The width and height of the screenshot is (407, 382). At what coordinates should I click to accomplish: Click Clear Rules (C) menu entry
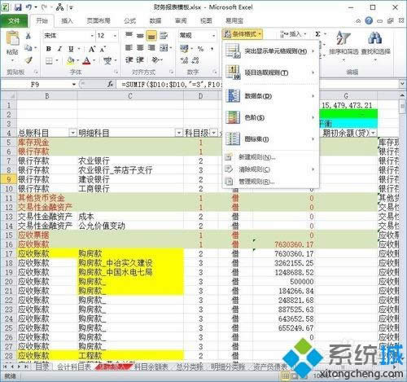point(270,169)
